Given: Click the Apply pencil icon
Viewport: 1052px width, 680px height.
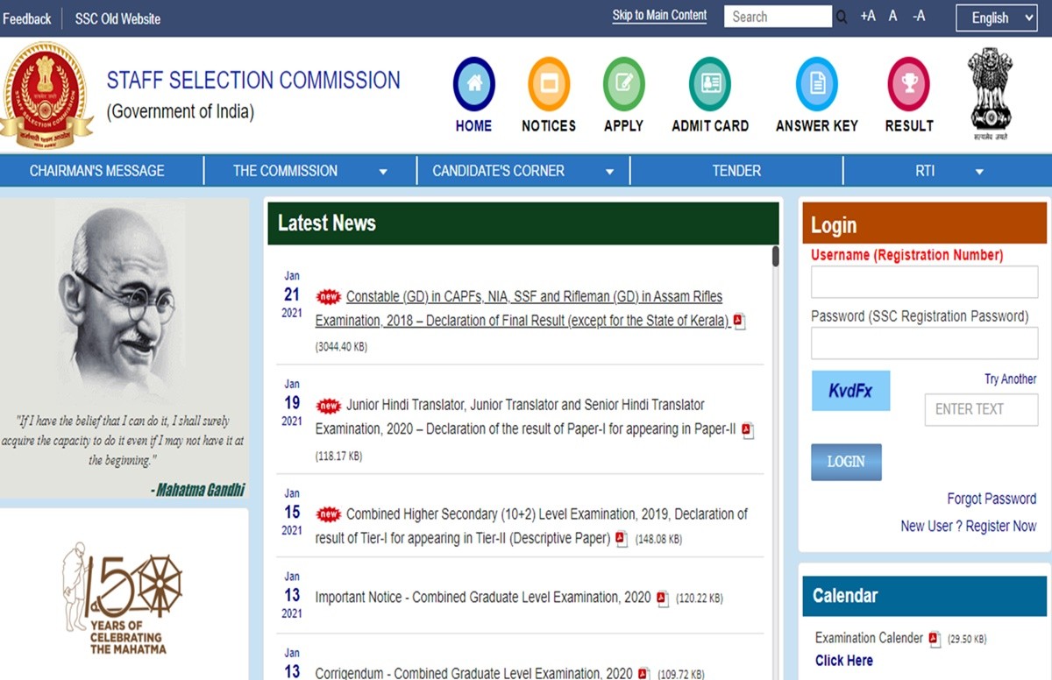Looking at the screenshot, I should [623, 84].
